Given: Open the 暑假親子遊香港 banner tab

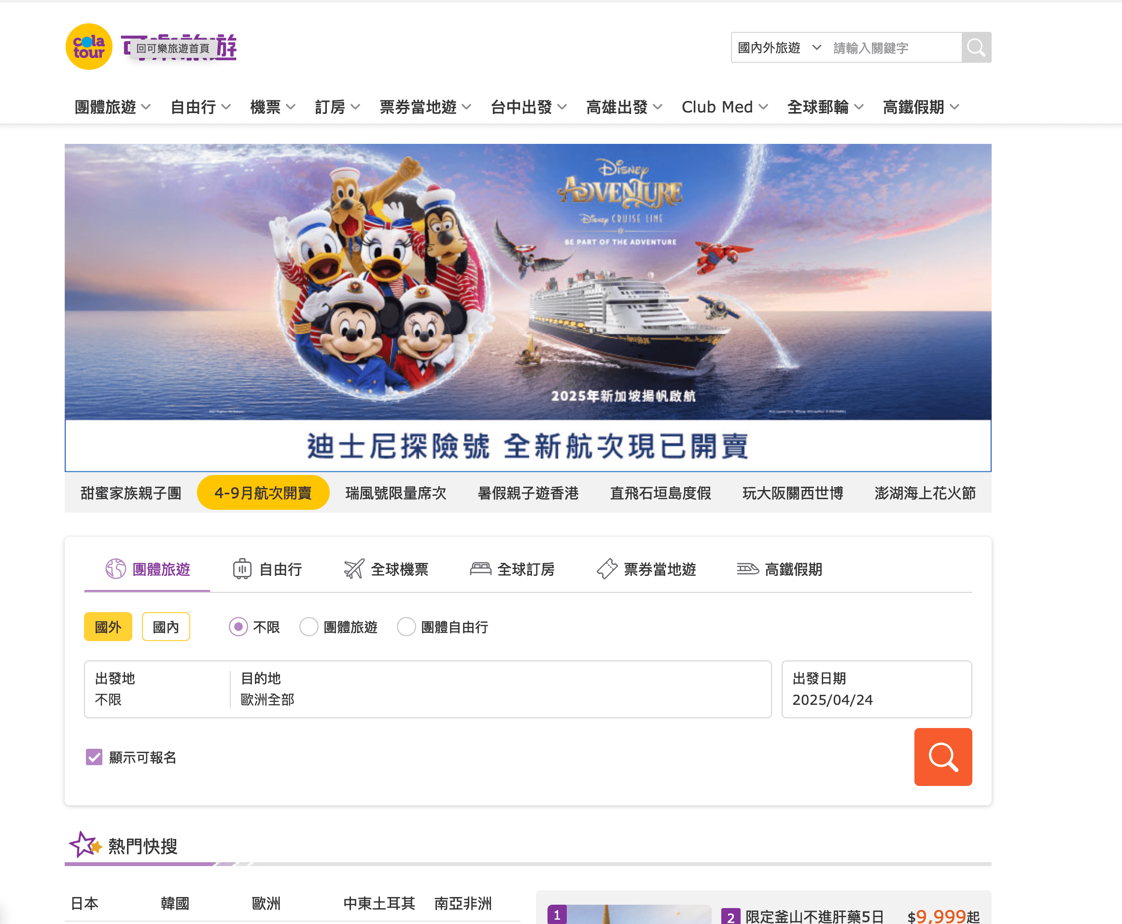Looking at the screenshot, I should pos(528,492).
